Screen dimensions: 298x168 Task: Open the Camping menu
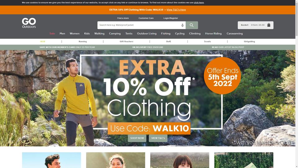[x=115, y=34]
